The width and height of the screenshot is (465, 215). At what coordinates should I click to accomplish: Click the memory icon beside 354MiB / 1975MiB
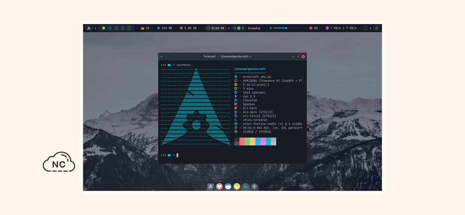coord(236,132)
